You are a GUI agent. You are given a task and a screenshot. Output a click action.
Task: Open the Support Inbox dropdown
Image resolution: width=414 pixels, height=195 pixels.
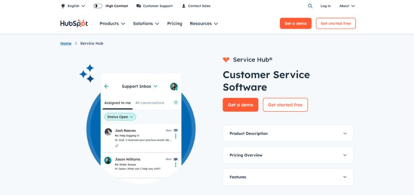(x=139, y=86)
